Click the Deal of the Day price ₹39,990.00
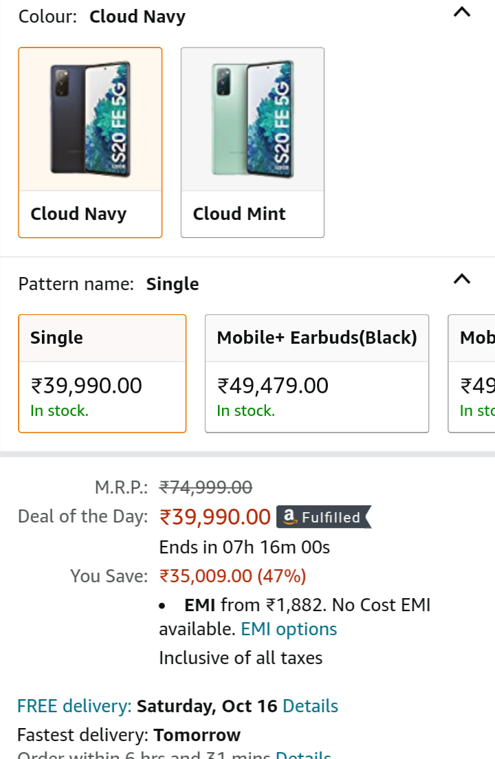This screenshot has height=759, width=495. click(215, 517)
